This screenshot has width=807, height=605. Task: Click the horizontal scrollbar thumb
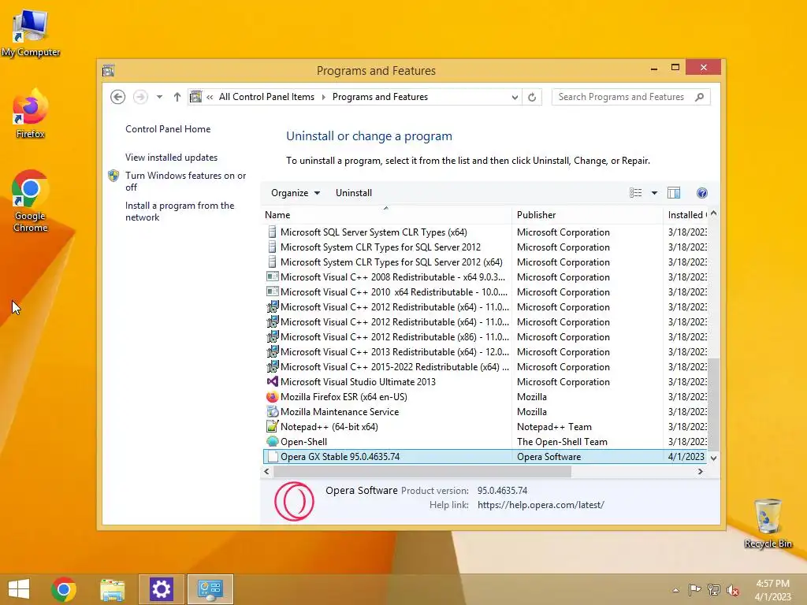(422, 471)
